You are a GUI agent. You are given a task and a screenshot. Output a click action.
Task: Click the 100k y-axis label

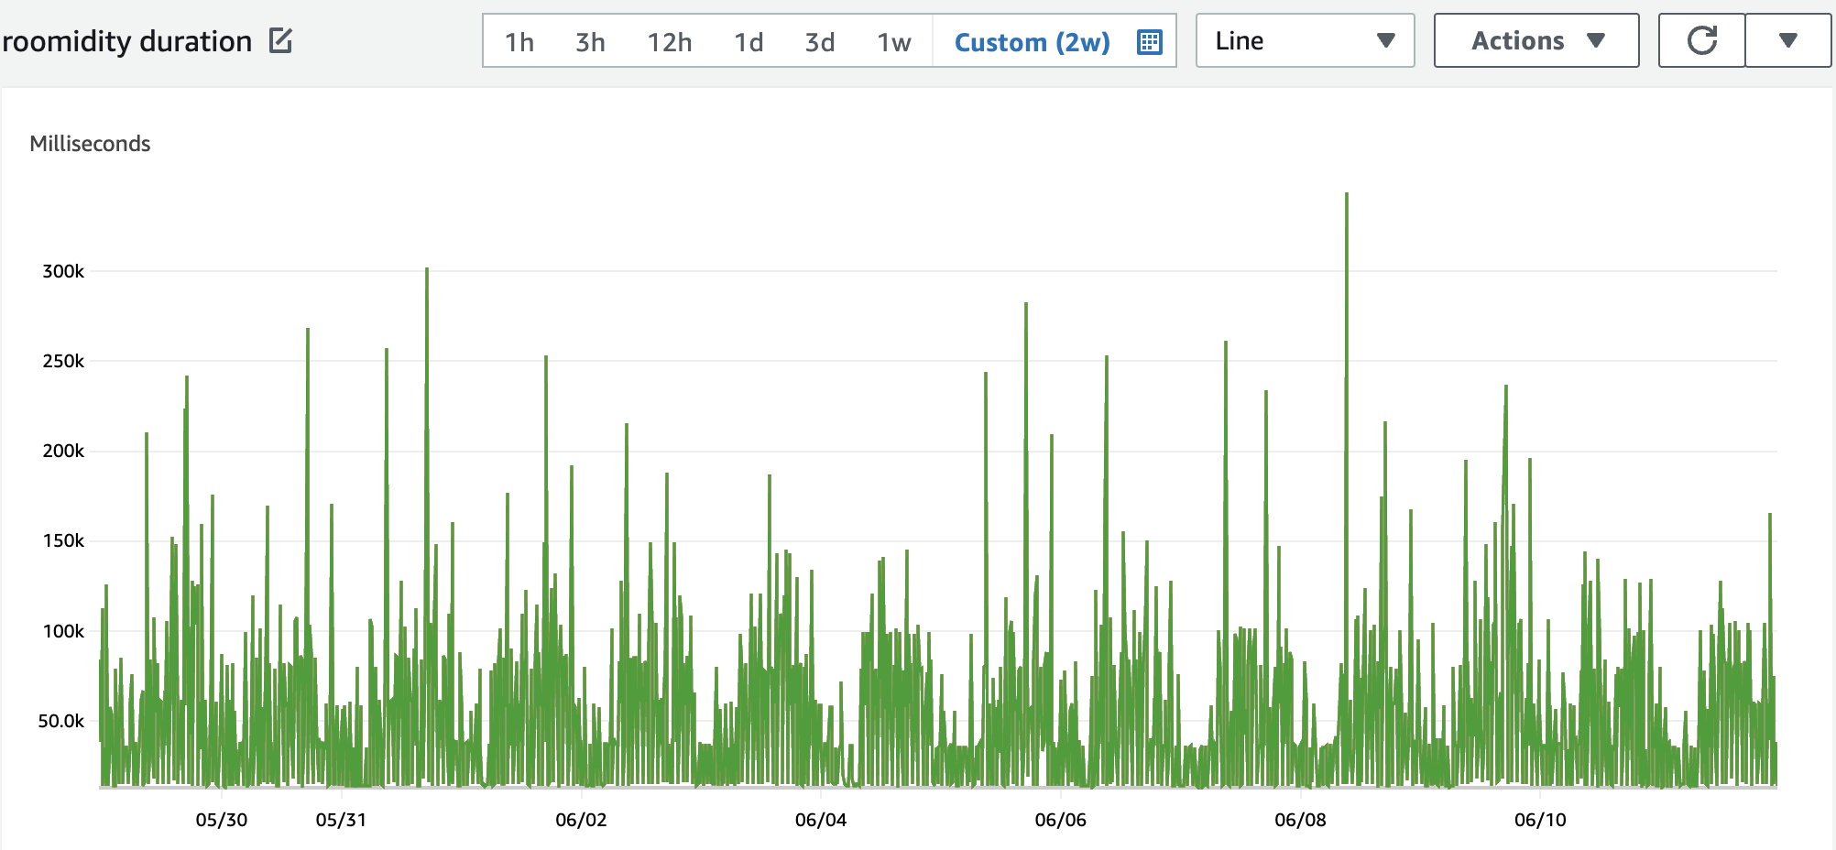[x=63, y=631]
